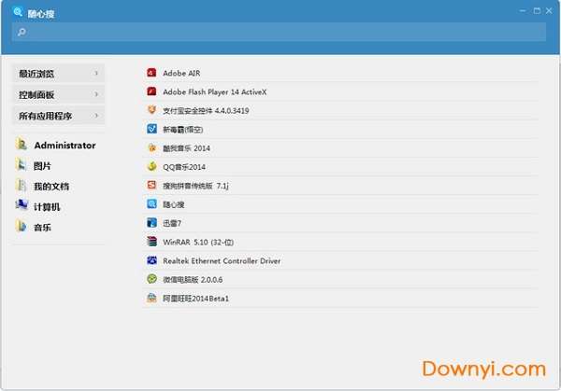Click the 阿里旺旺2014Beta1 icon

[151, 298]
